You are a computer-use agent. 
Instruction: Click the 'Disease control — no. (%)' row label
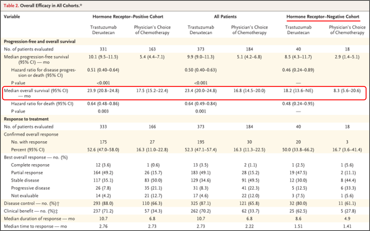coord(31,203)
